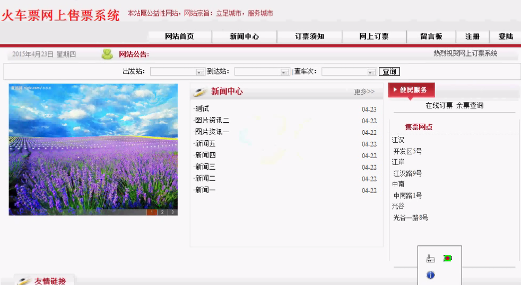The height and width of the screenshot is (285, 521).
Task: Open news item 图片资讯二
Action: point(212,120)
